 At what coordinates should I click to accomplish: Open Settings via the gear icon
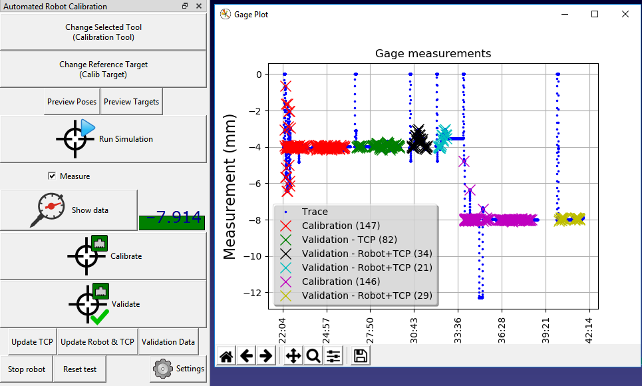[162, 369]
